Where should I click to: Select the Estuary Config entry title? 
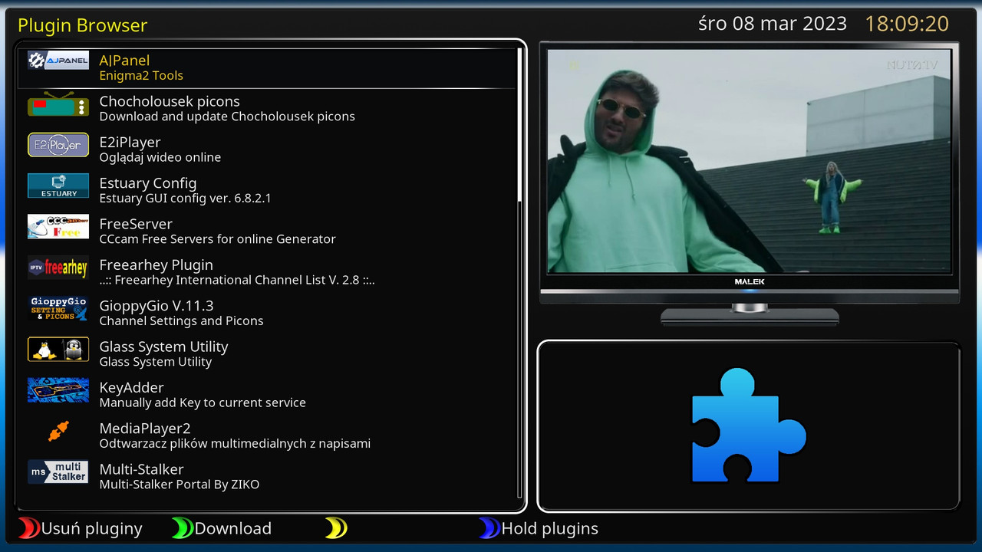coord(148,183)
